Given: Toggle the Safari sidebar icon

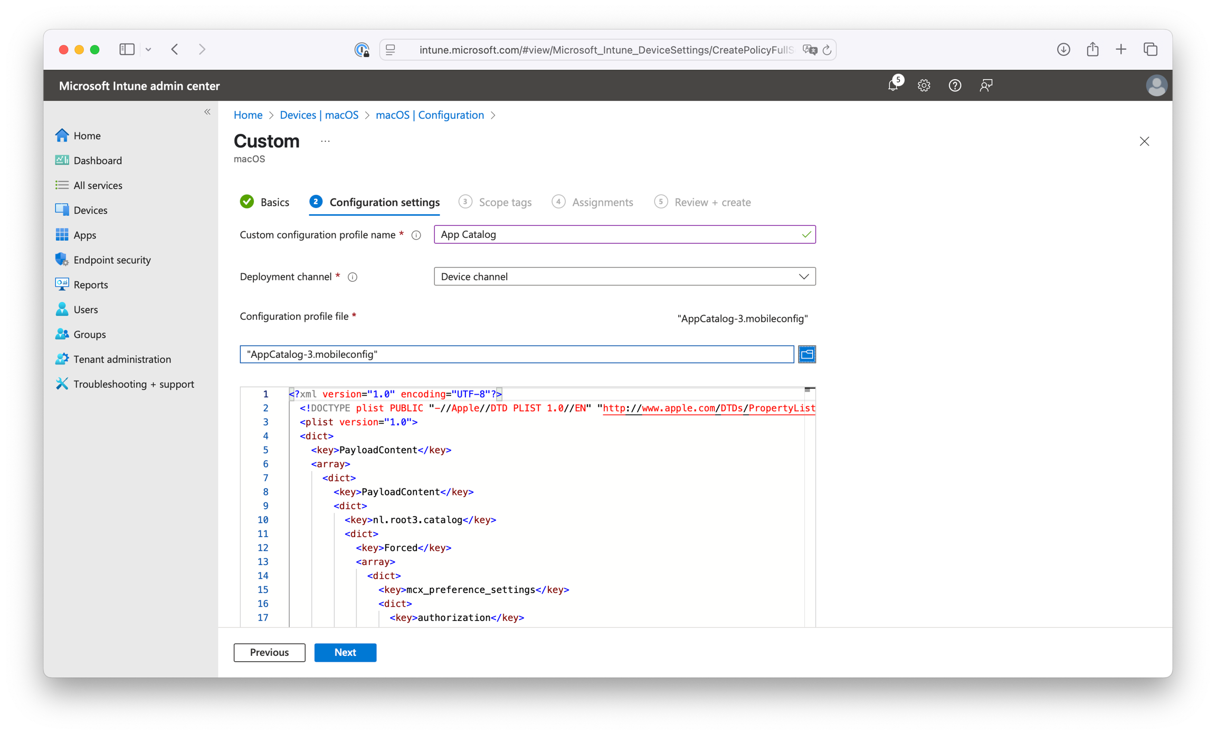Looking at the screenshot, I should coord(127,49).
